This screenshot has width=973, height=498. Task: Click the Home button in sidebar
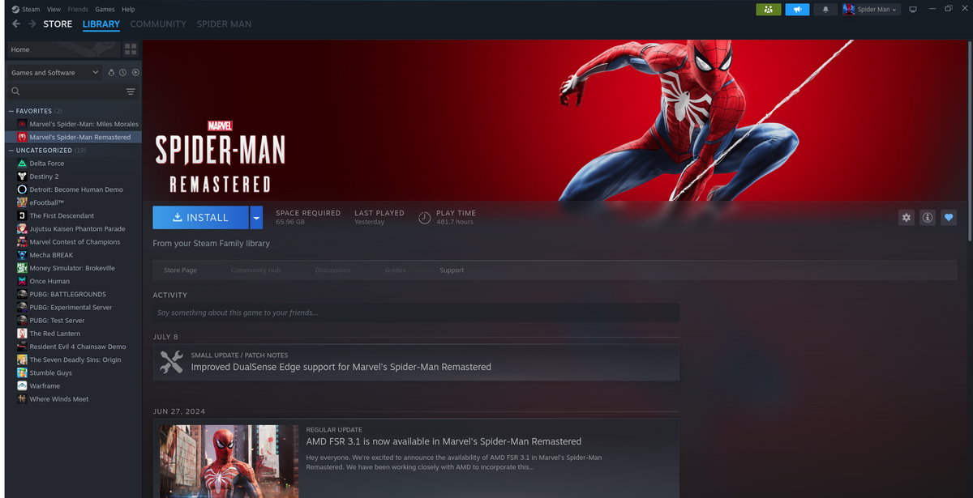(x=63, y=49)
